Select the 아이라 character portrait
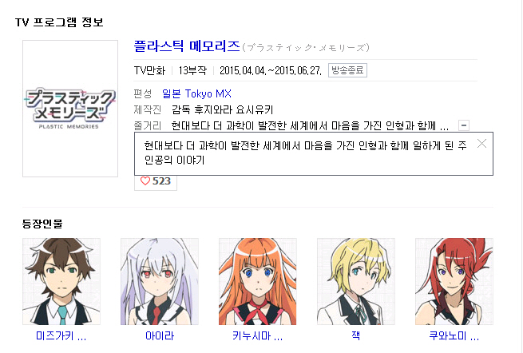Image resolution: width=523 pixels, height=353 pixels. pyautogui.click(x=160, y=281)
